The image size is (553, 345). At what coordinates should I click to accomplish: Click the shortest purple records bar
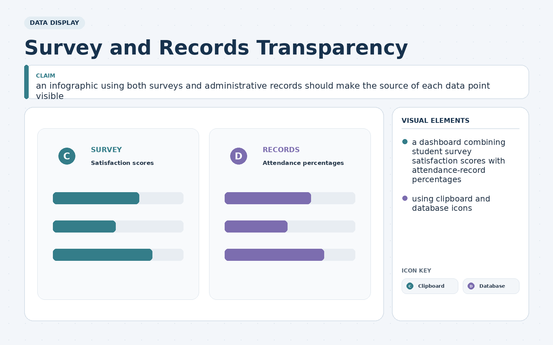[x=256, y=226]
